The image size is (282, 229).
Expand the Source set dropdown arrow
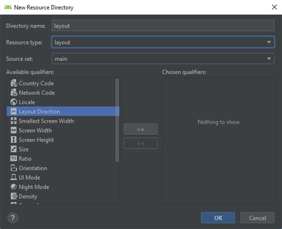click(269, 58)
